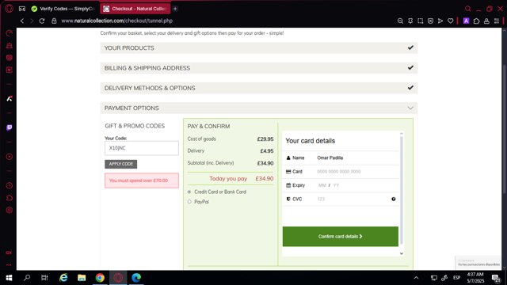Open the search tabs magnifier icon
The image size is (507, 285).
tap(468, 9)
